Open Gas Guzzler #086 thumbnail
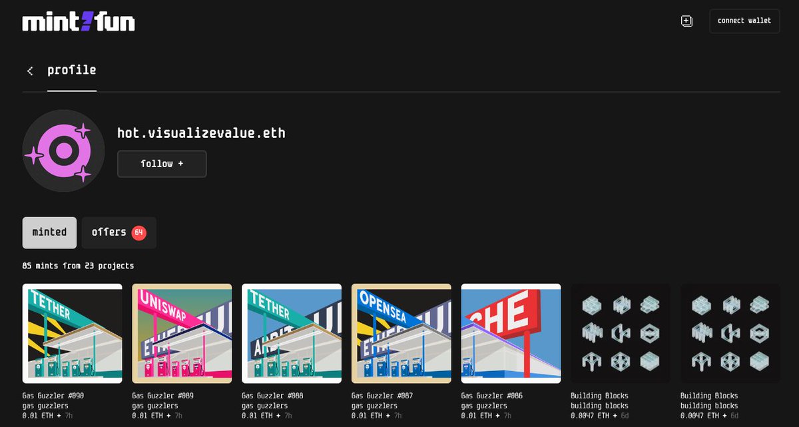Image resolution: width=799 pixels, height=427 pixels. 511,334
